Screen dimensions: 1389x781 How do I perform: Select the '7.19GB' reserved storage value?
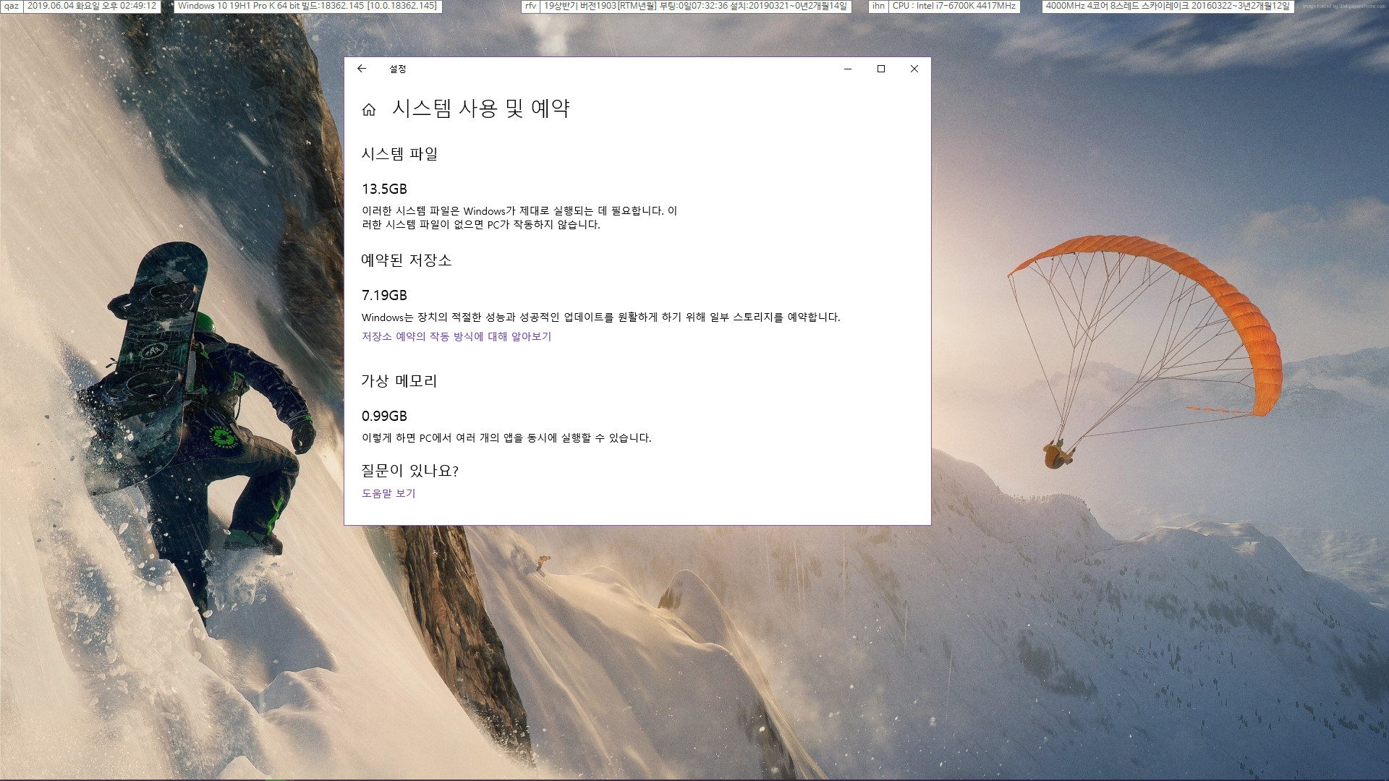click(x=384, y=295)
